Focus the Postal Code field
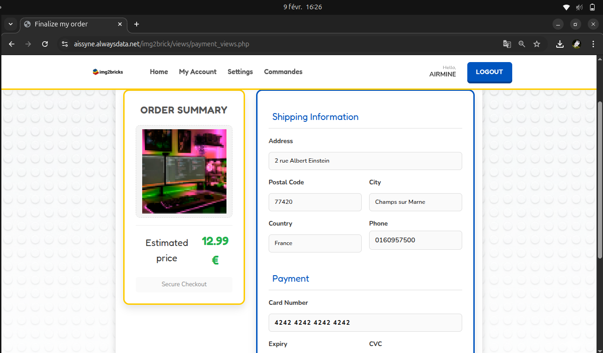The image size is (603, 353). pos(315,202)
